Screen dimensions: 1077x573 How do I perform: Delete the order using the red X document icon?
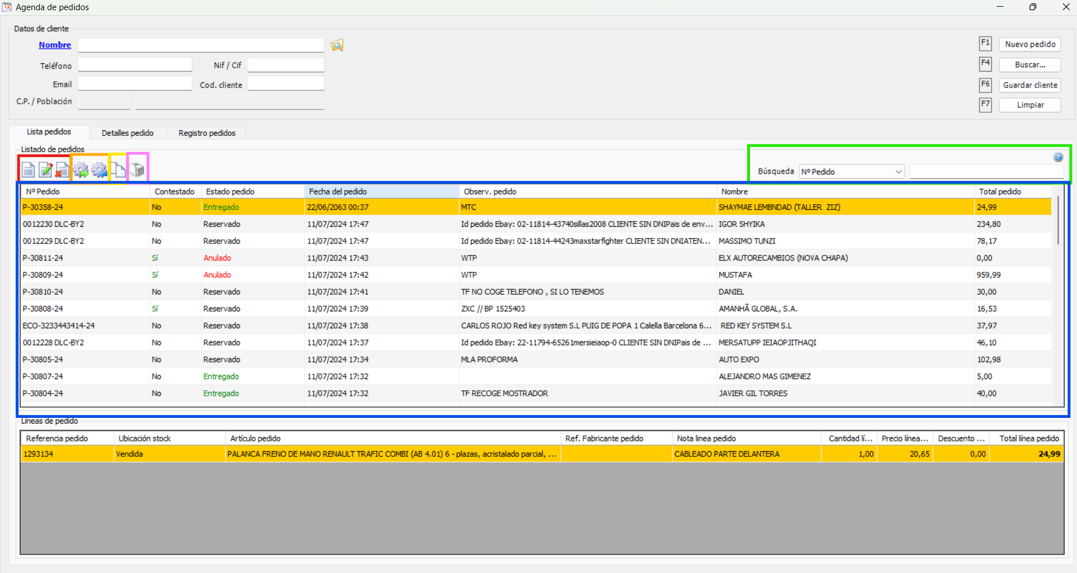tap(61, 169)
